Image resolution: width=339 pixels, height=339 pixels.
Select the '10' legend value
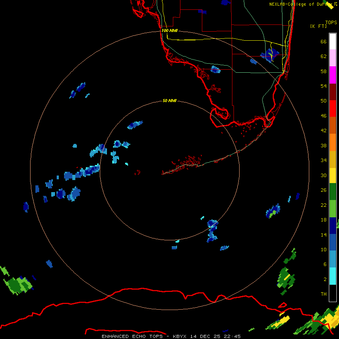tap(324, 249)
